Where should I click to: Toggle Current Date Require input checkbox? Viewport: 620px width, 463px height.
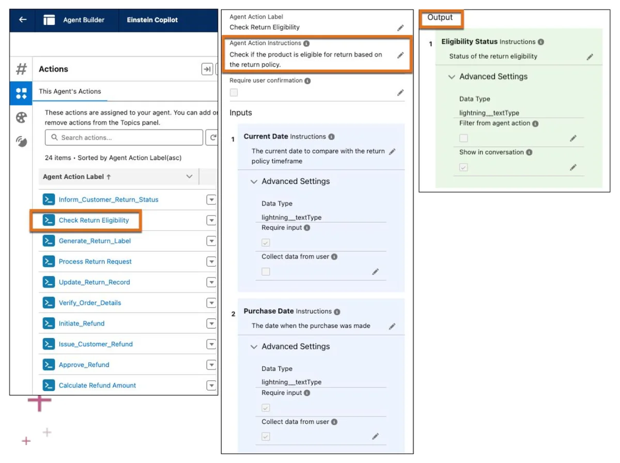click(266, 243)
